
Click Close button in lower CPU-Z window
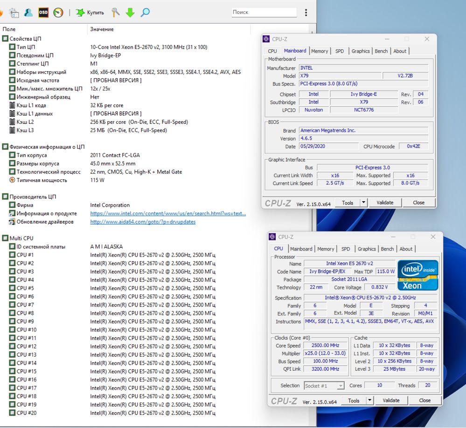click(424, 401)
